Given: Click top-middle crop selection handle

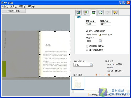Looking at the screenshot, I should click(55, 32).
